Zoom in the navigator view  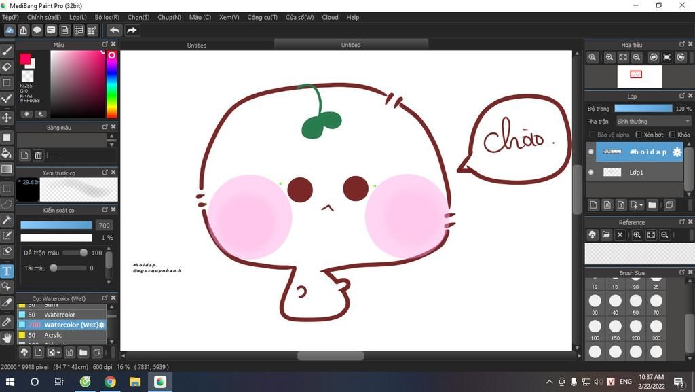click(x=609, y=57)
